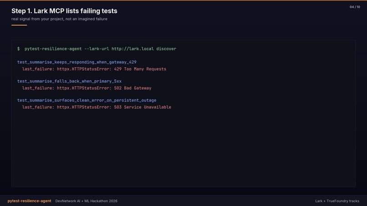Click the slide title 'Step 1. Lark MCP lists failing tests'
The height and width of the screenshot is (206, 367).
click(x=64, y=11)
